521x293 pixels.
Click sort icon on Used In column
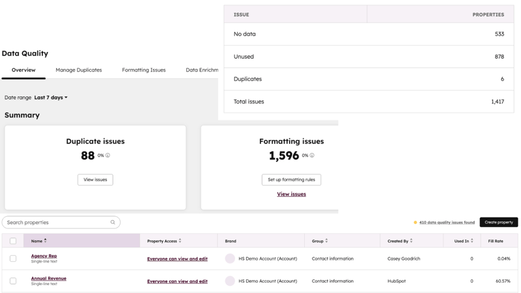(472, 241)
